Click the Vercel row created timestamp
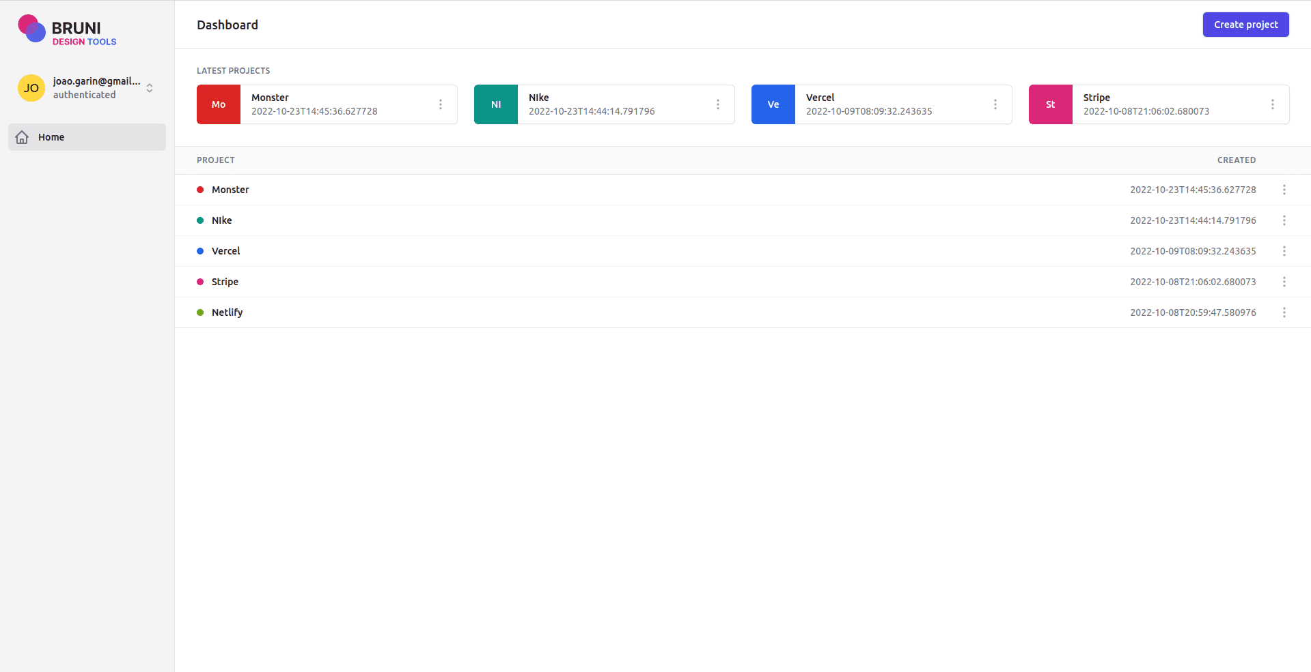Viewport: 1311px width, 672px height. pos(1193,251)
